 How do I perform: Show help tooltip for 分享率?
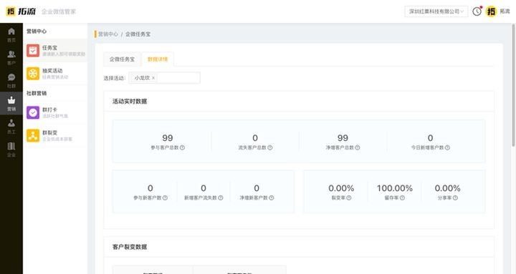455,197
